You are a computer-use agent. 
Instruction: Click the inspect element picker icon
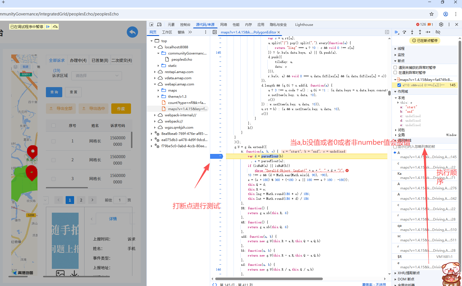coord(151,25)
